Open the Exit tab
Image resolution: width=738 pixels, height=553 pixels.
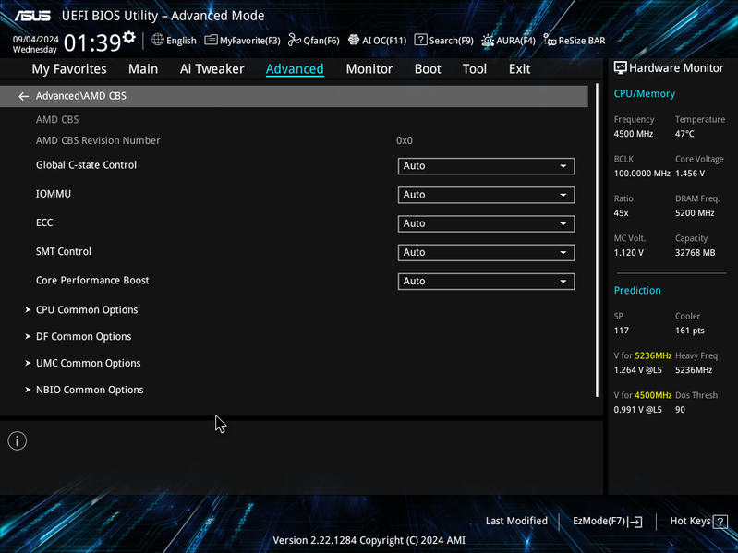point(520,69)
